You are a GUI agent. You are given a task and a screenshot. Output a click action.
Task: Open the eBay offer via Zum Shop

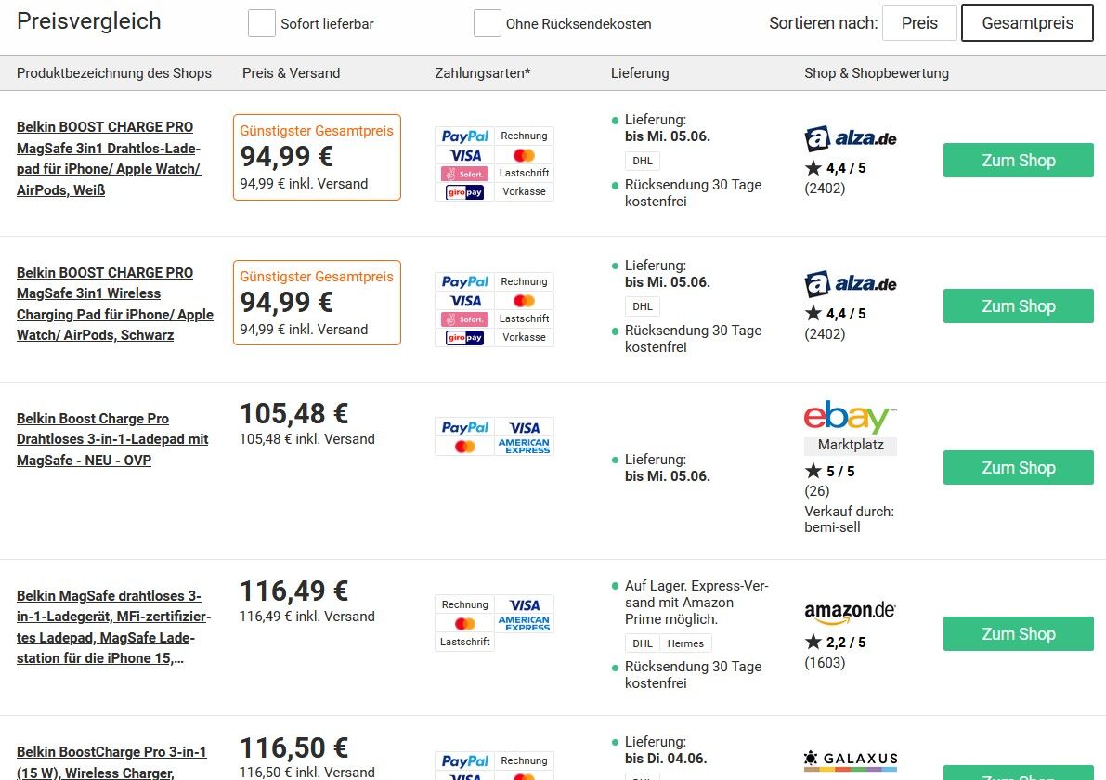[1018, 468]
